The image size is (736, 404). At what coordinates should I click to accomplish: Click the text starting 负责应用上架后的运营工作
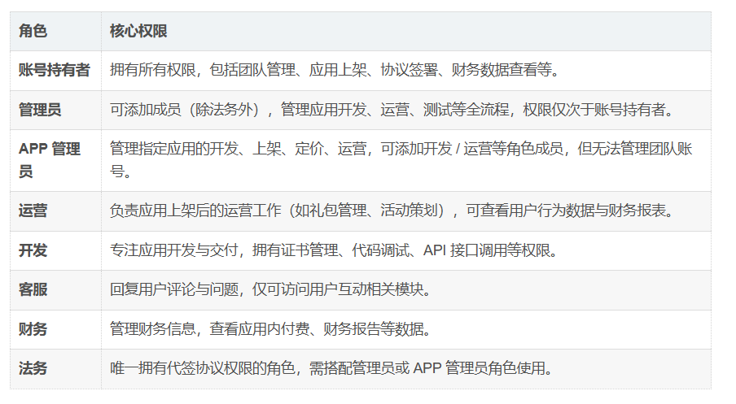(x=392, y=211)
